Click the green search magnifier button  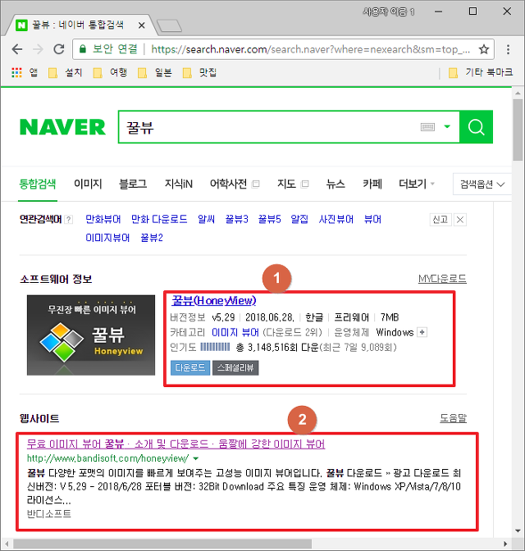[476, 127]
